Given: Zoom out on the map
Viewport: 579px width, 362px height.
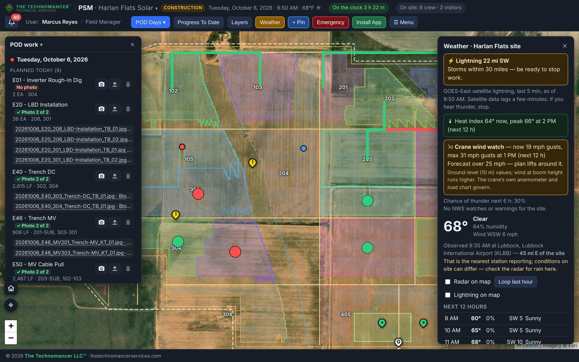Looking at the screenshot, I should 11,338.
